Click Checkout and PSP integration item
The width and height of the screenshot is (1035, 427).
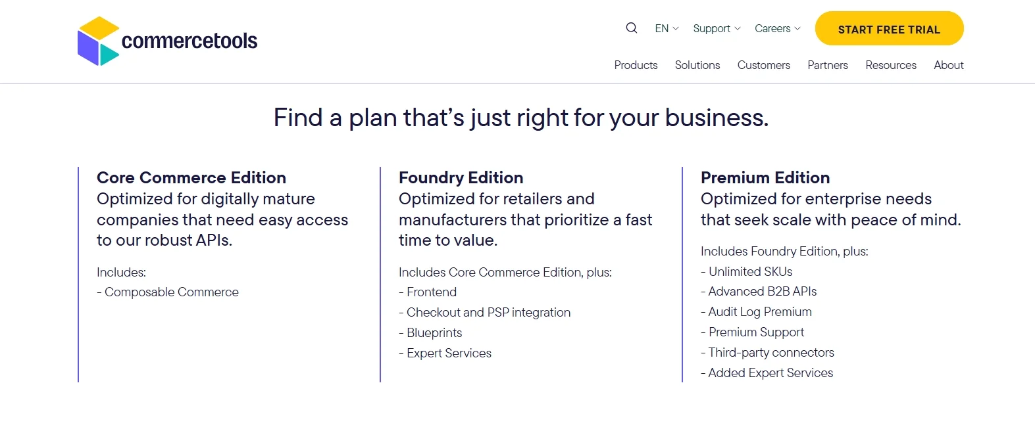point(485,313)
